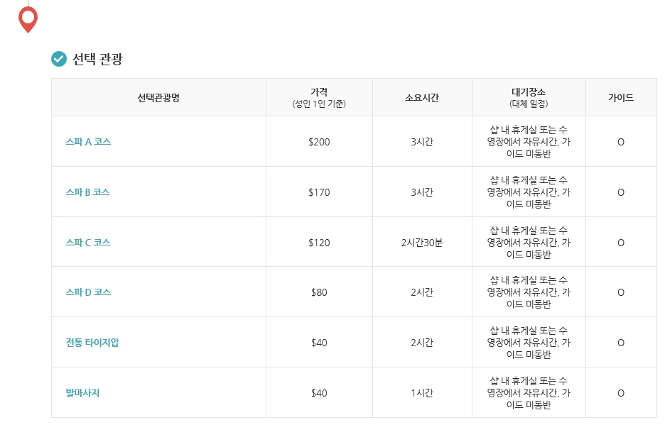Click the 가이드 column header
The image size is (665, 437).
(x=620, y=98)
